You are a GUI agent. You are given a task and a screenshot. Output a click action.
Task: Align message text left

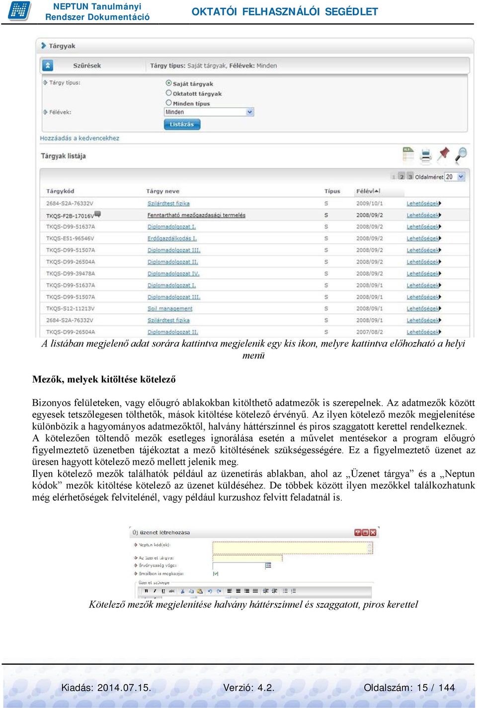click(x=230, y=590)
